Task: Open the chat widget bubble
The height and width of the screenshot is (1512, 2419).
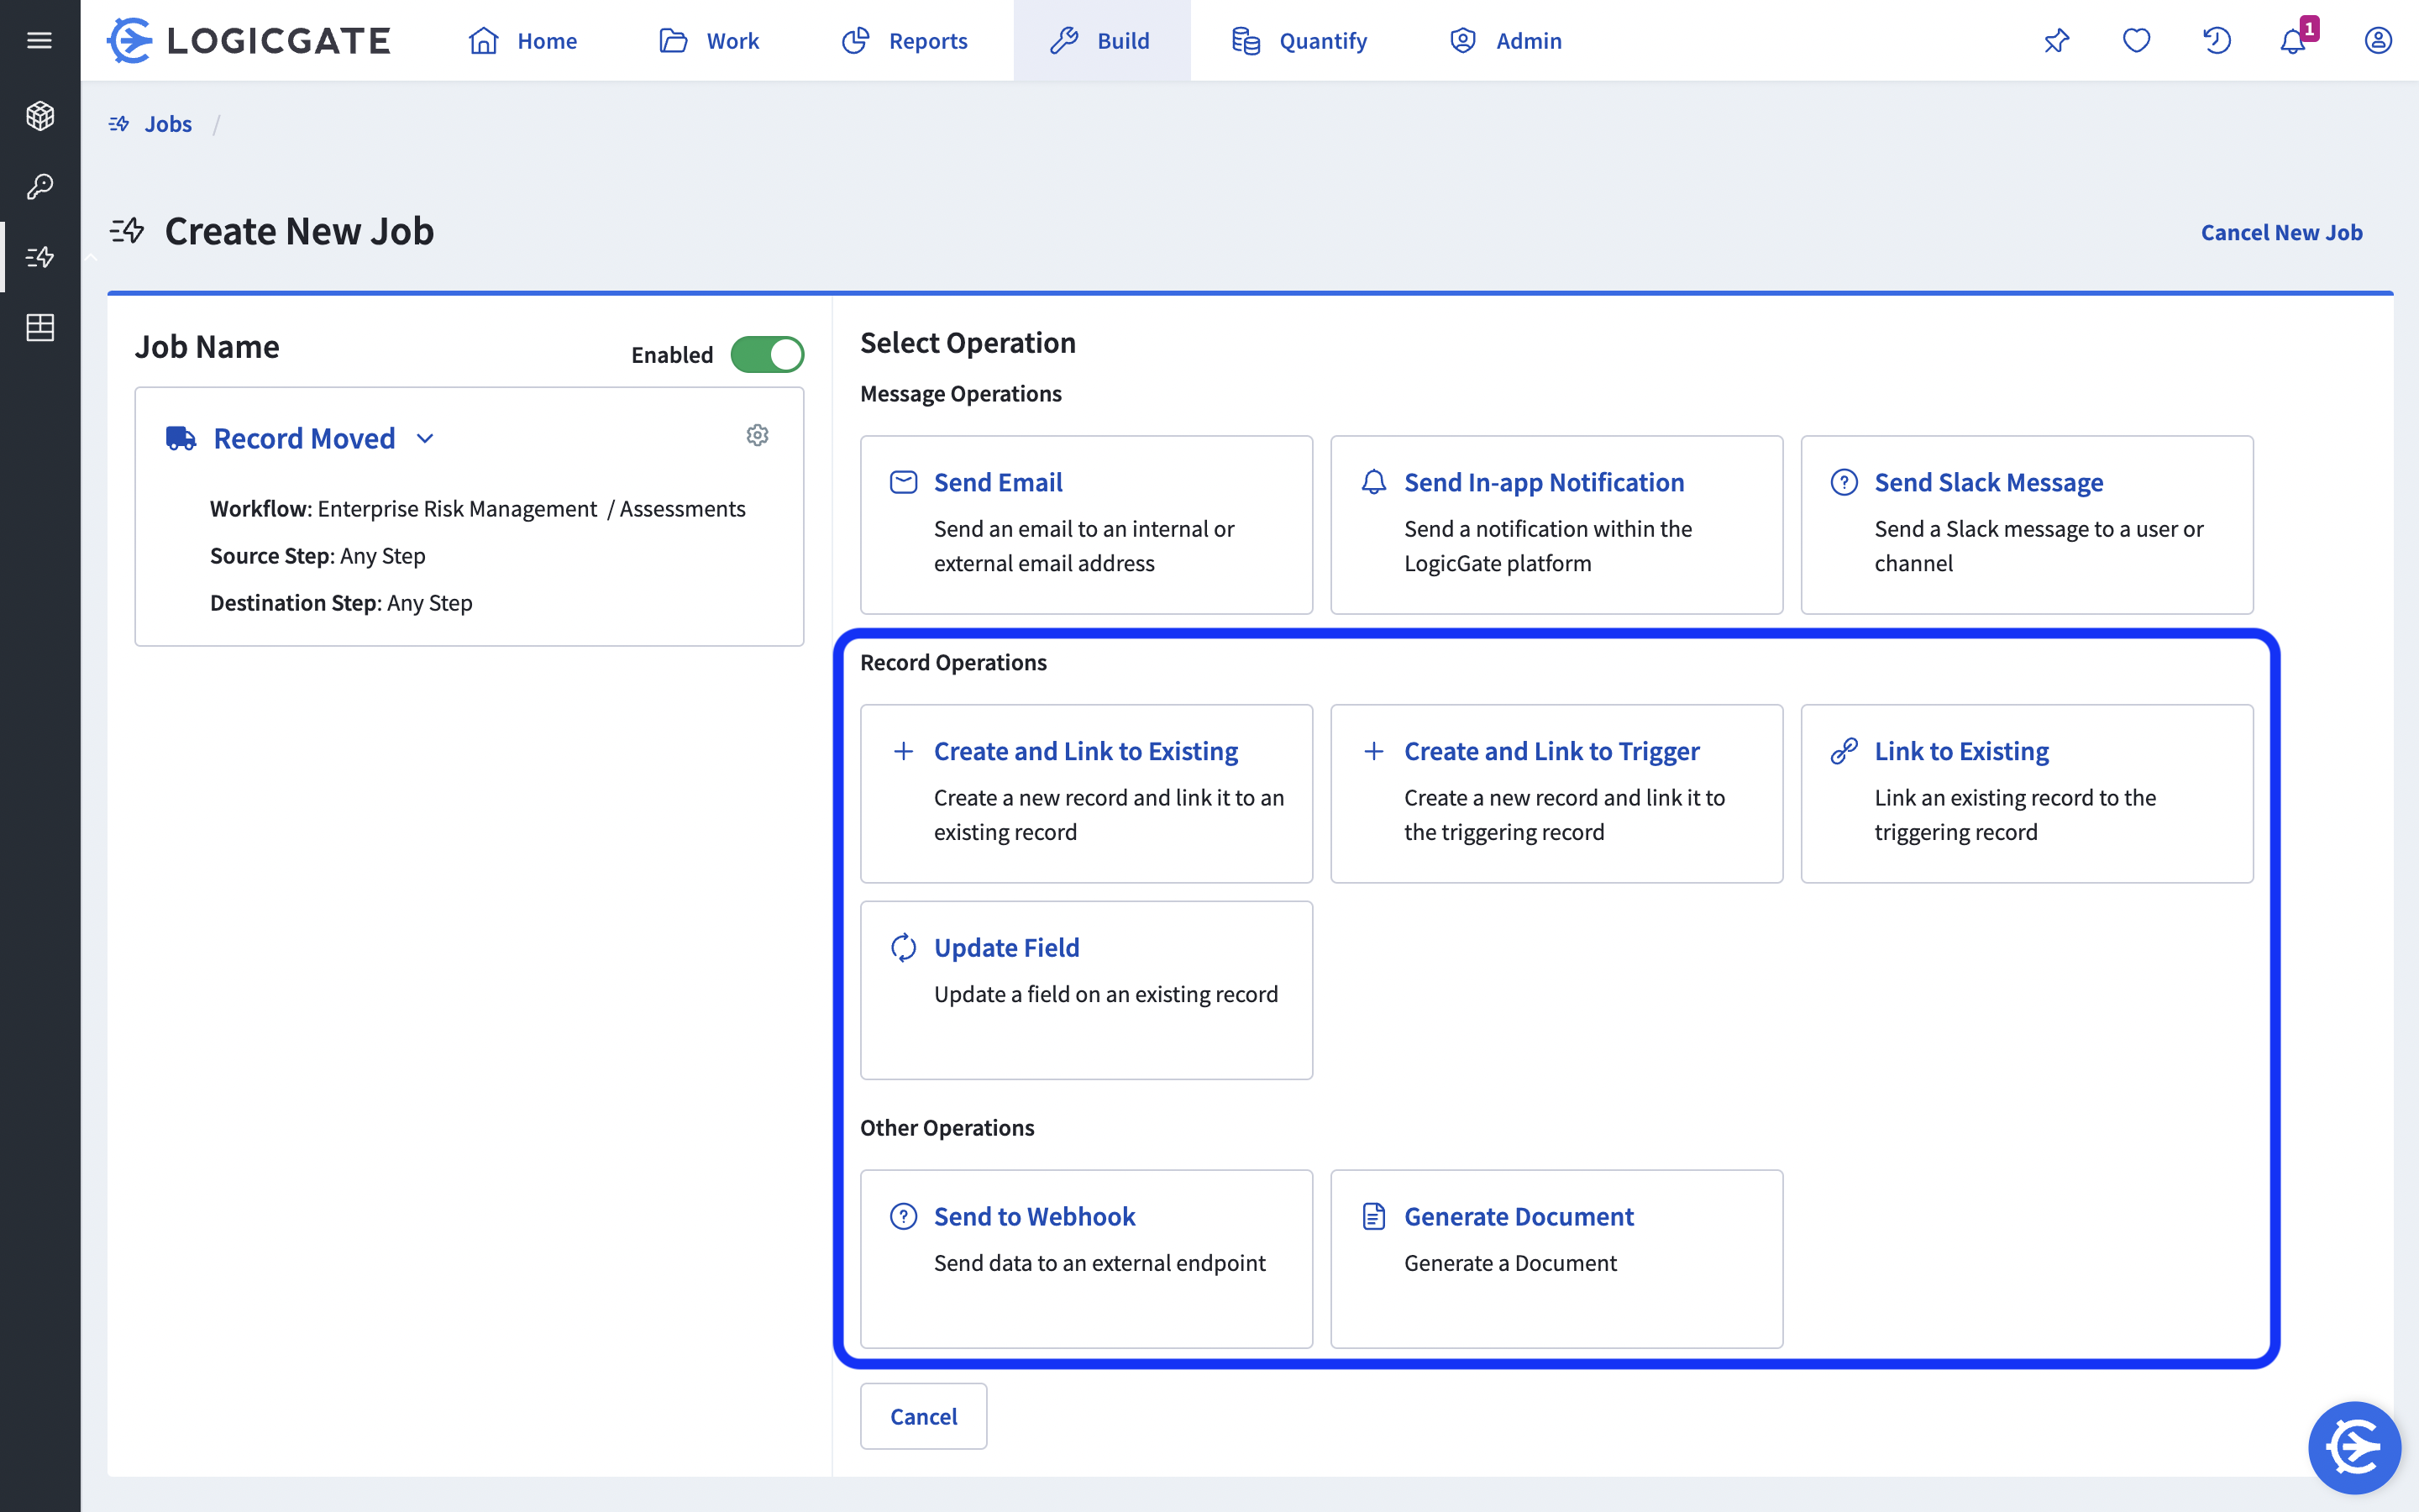Action: 2354,1447
